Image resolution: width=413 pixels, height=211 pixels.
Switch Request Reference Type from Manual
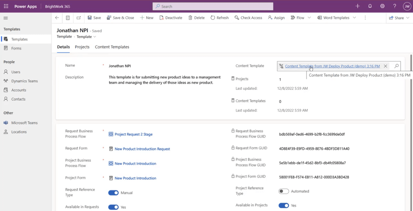click(113, 193)
